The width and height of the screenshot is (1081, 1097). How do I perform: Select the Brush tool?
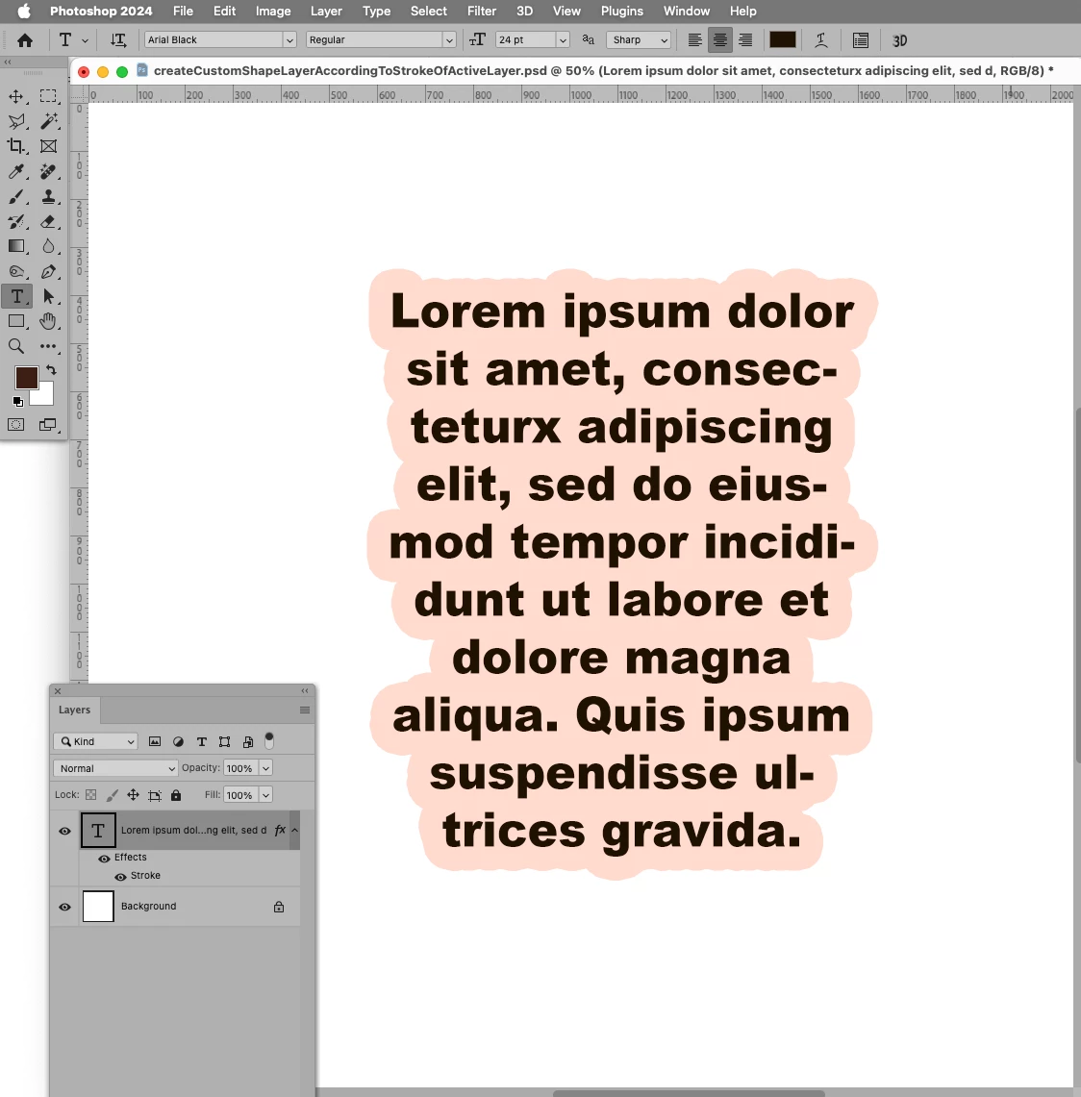[16, 196]
